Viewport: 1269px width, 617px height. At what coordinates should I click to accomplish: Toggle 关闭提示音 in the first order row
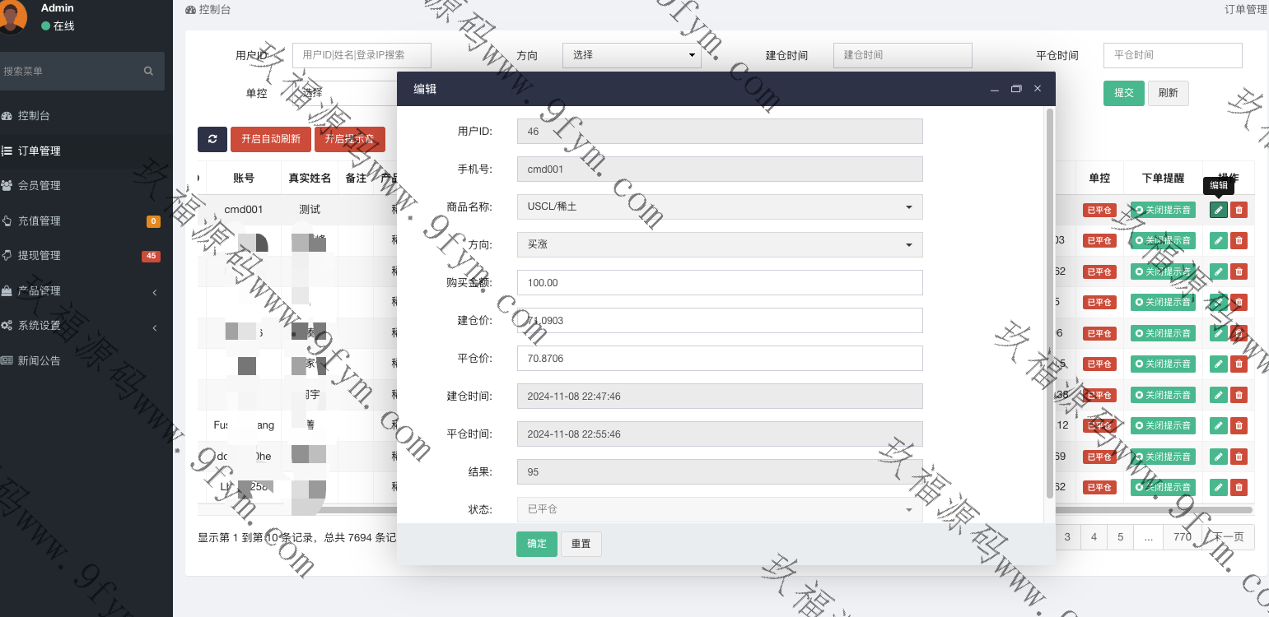point(1163,210)
